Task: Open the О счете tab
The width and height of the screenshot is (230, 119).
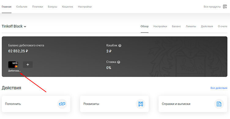Action: [x=223, y=26]
